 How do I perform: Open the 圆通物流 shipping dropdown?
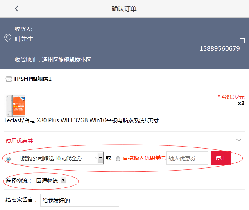coord(63,181)
